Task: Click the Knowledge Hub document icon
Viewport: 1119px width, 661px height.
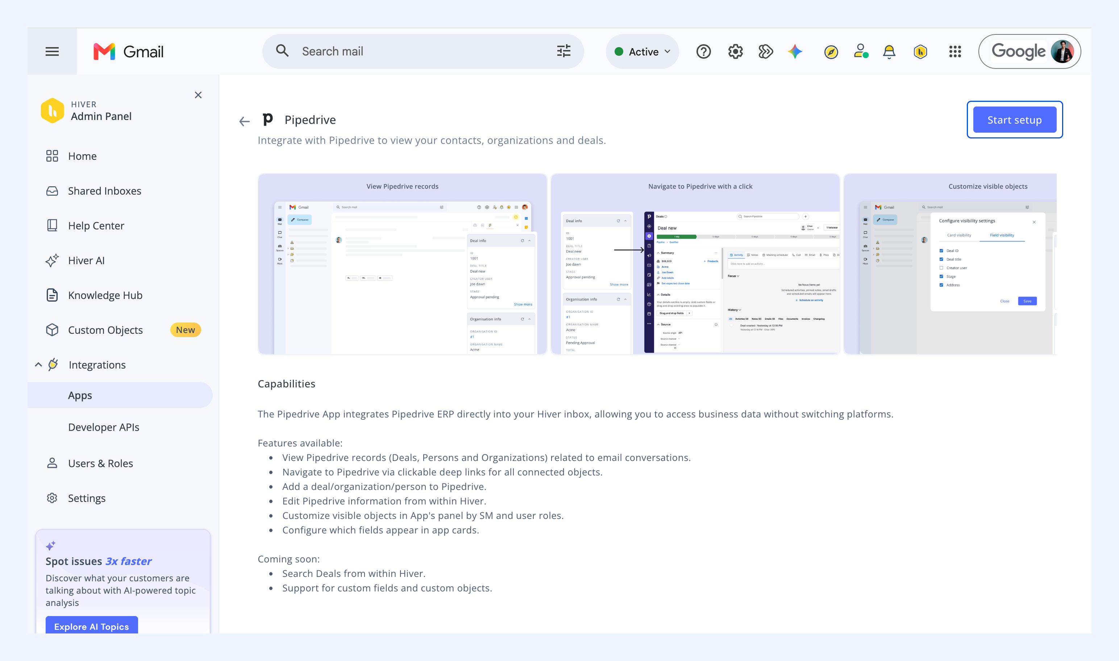Action: [52, 295]
